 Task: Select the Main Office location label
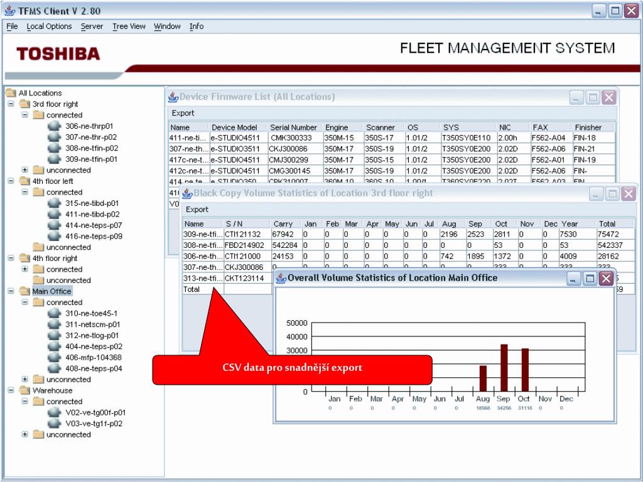(51, 291)
